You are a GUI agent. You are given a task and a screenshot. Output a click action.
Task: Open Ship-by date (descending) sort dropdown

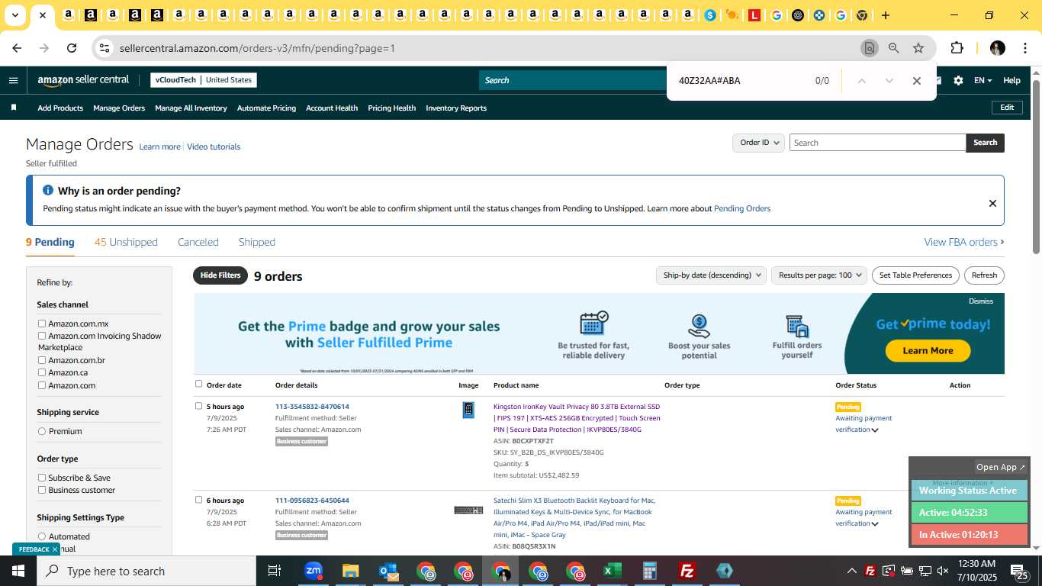(x=711, y=275)
